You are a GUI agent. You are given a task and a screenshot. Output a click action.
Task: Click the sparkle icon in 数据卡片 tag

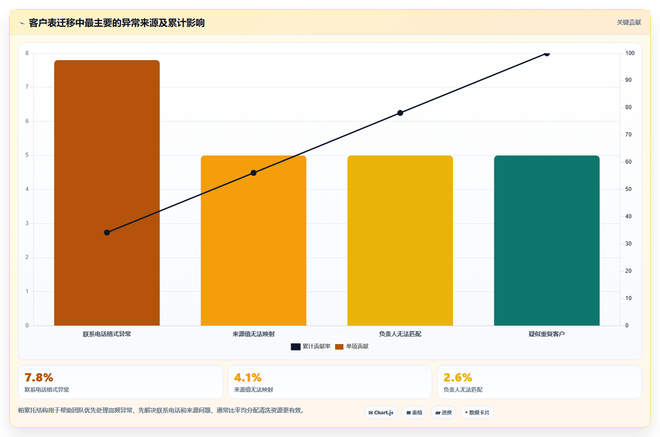pyautogui.click(x=466, y=412)
